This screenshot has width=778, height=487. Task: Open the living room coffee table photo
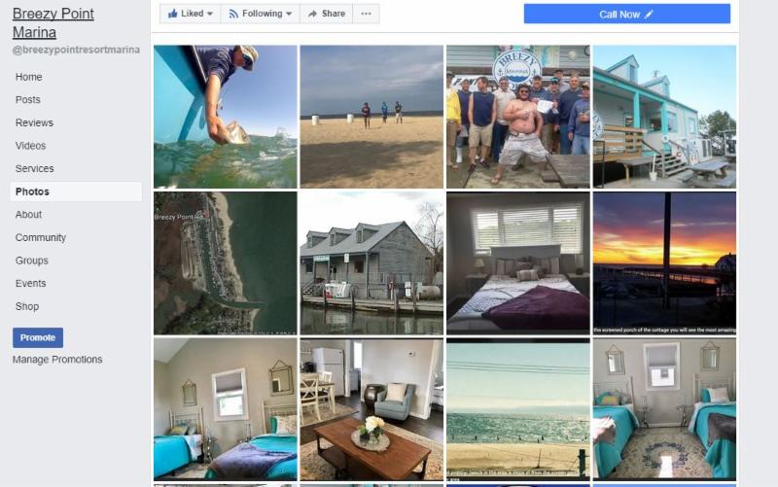coord(371,409)
